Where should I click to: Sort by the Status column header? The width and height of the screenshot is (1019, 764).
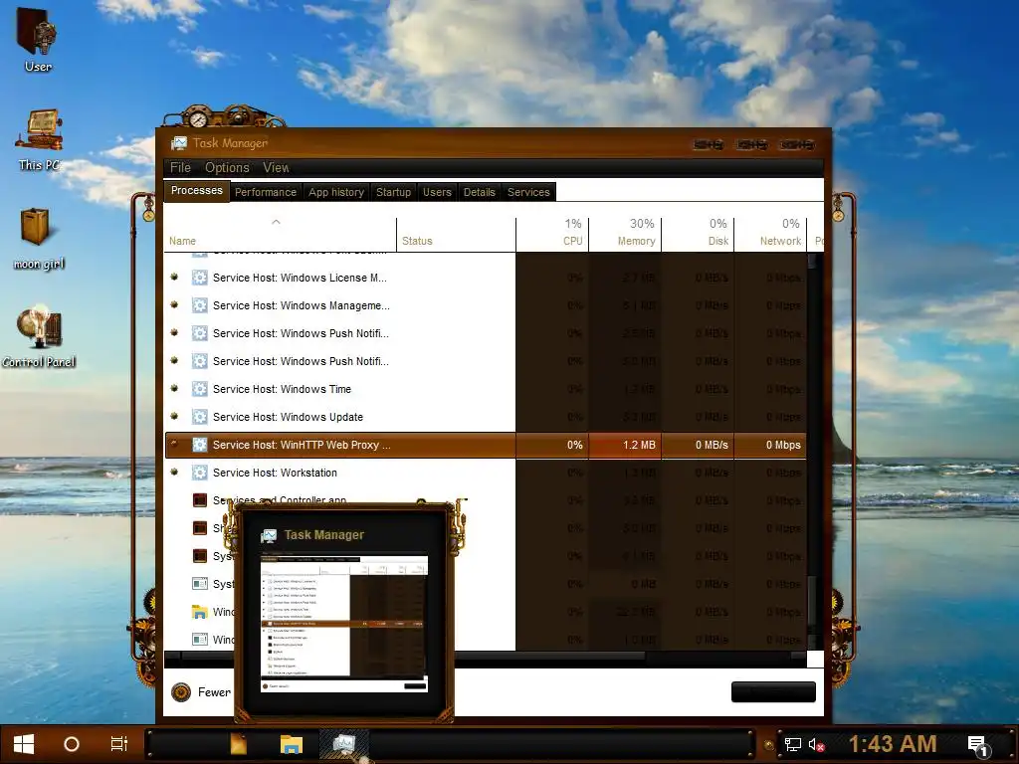point(456,235)
